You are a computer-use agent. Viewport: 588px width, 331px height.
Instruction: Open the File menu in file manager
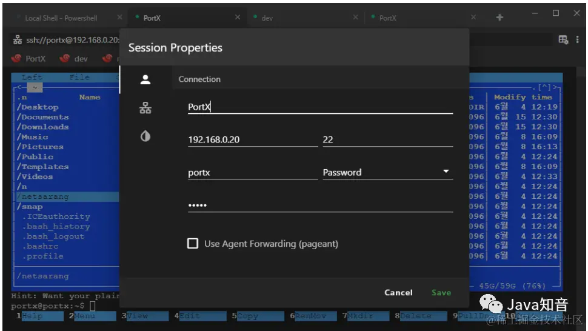[x=79, y=77]
